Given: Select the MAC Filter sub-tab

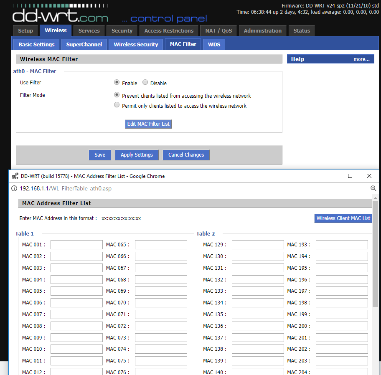Looking at the screenshot, I should 183,44.
